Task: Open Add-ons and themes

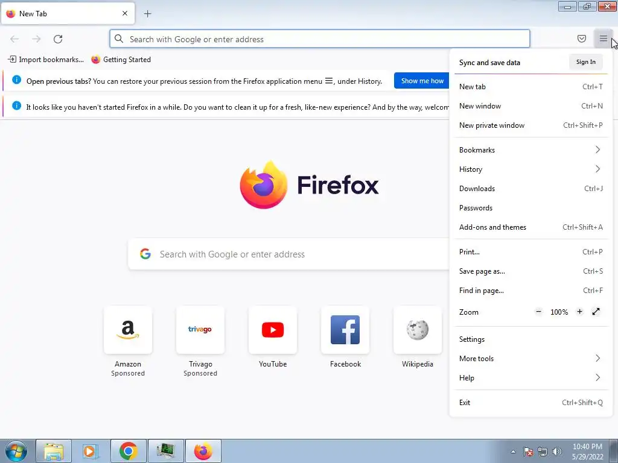Action: 531,227
